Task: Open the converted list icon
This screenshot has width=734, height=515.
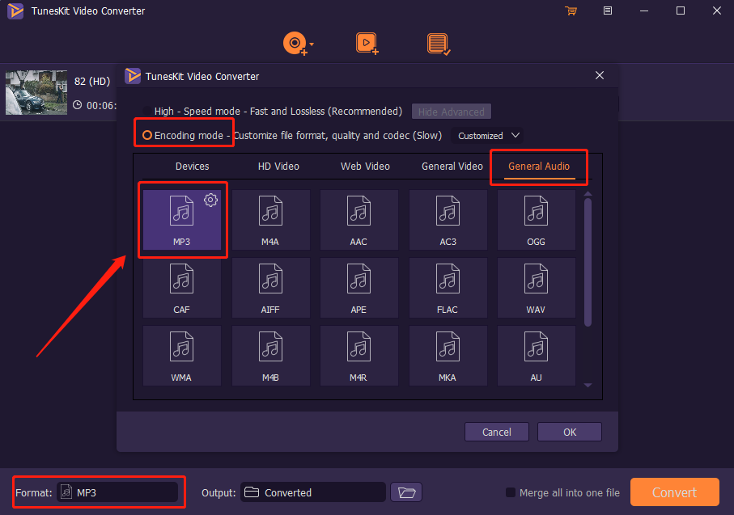Action: (x=439, y=44)
